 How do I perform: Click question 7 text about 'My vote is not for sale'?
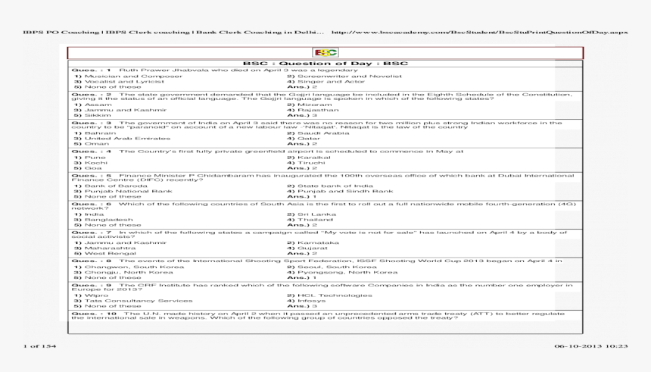point(319,234)
